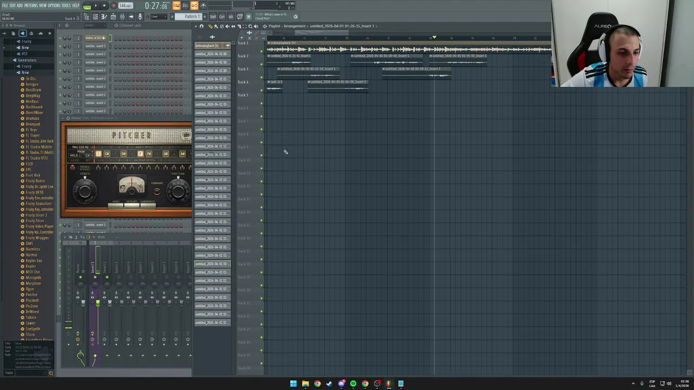Open the Mixer view icon
This screenshot has height=390, width=694.
click(122, 17)
